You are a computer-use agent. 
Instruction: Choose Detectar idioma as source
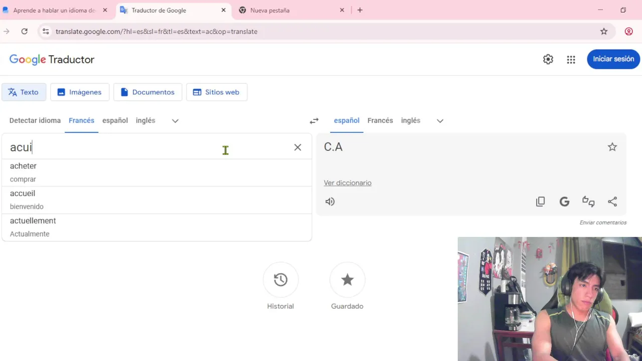tap(35, 120)
